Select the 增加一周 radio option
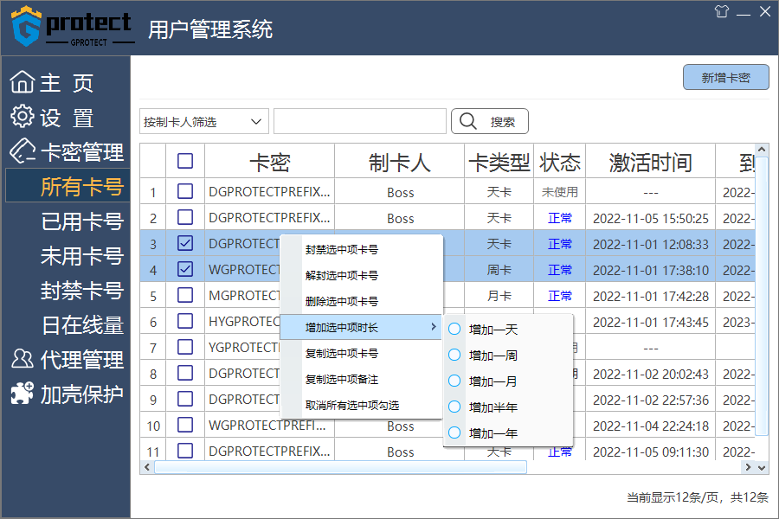The image size is (779, 519). point(454,355)
